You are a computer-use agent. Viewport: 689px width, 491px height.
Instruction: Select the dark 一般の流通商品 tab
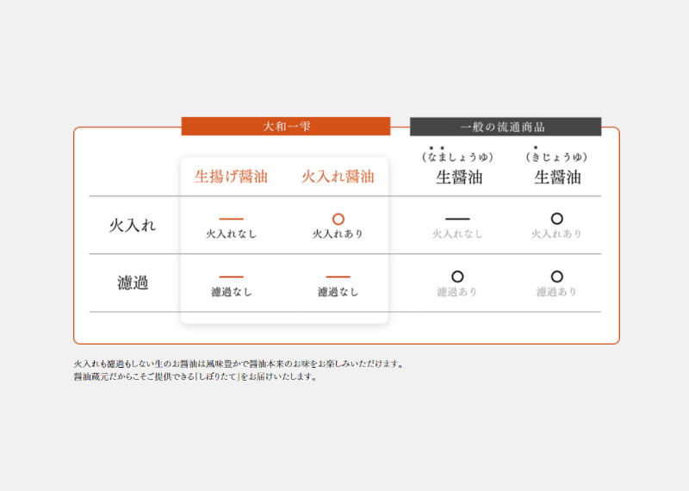tap(506, 127)
